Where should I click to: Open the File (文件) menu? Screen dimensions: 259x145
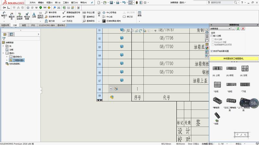coord(32,3)
